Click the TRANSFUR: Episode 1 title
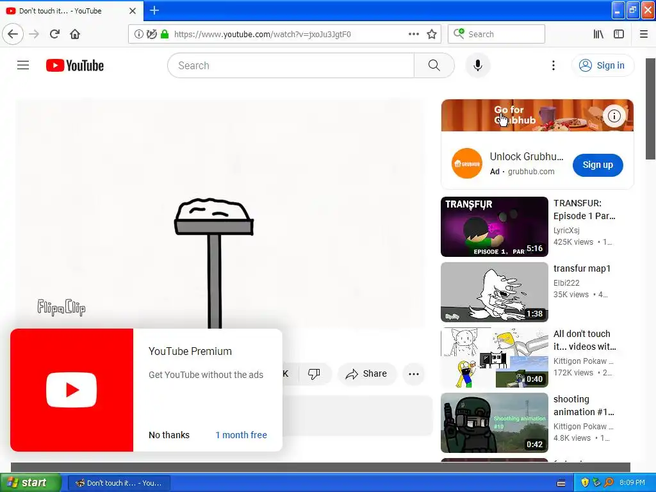The width and height of the screenshot is (656, 492). tap(584, 209)
